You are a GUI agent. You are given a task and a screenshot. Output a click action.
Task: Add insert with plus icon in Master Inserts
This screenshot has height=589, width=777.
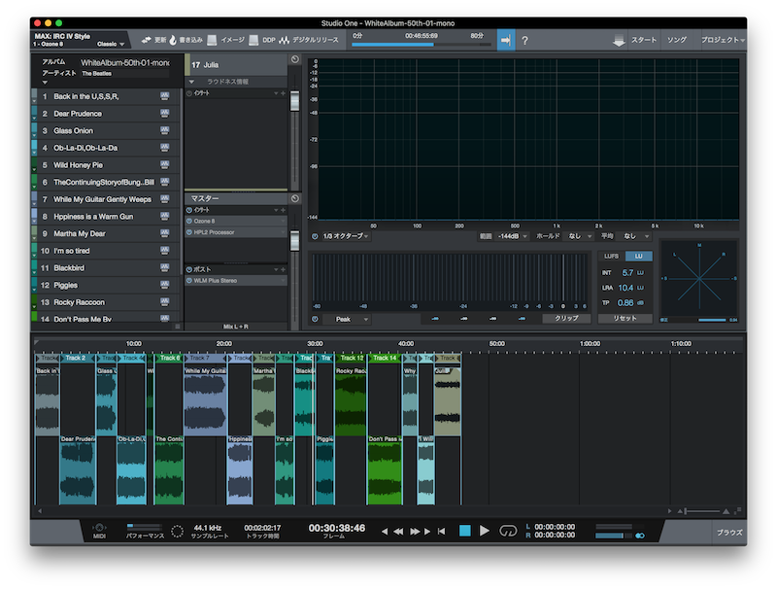tap(283, 210)
